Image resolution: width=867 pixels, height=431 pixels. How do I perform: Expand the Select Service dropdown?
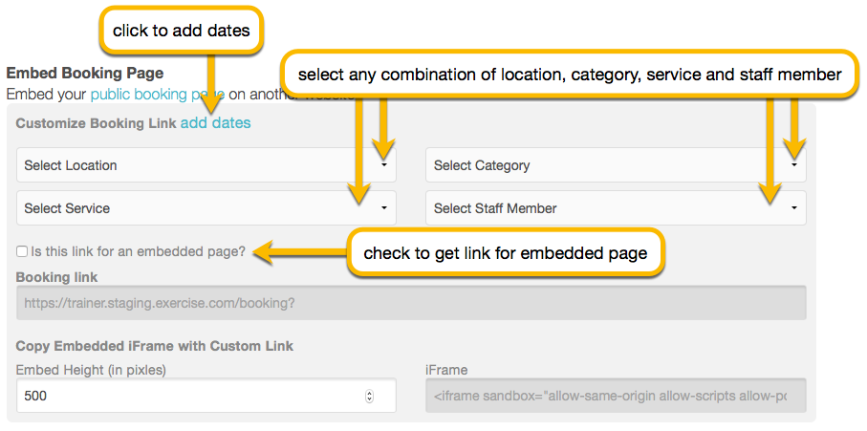point(206,207)
